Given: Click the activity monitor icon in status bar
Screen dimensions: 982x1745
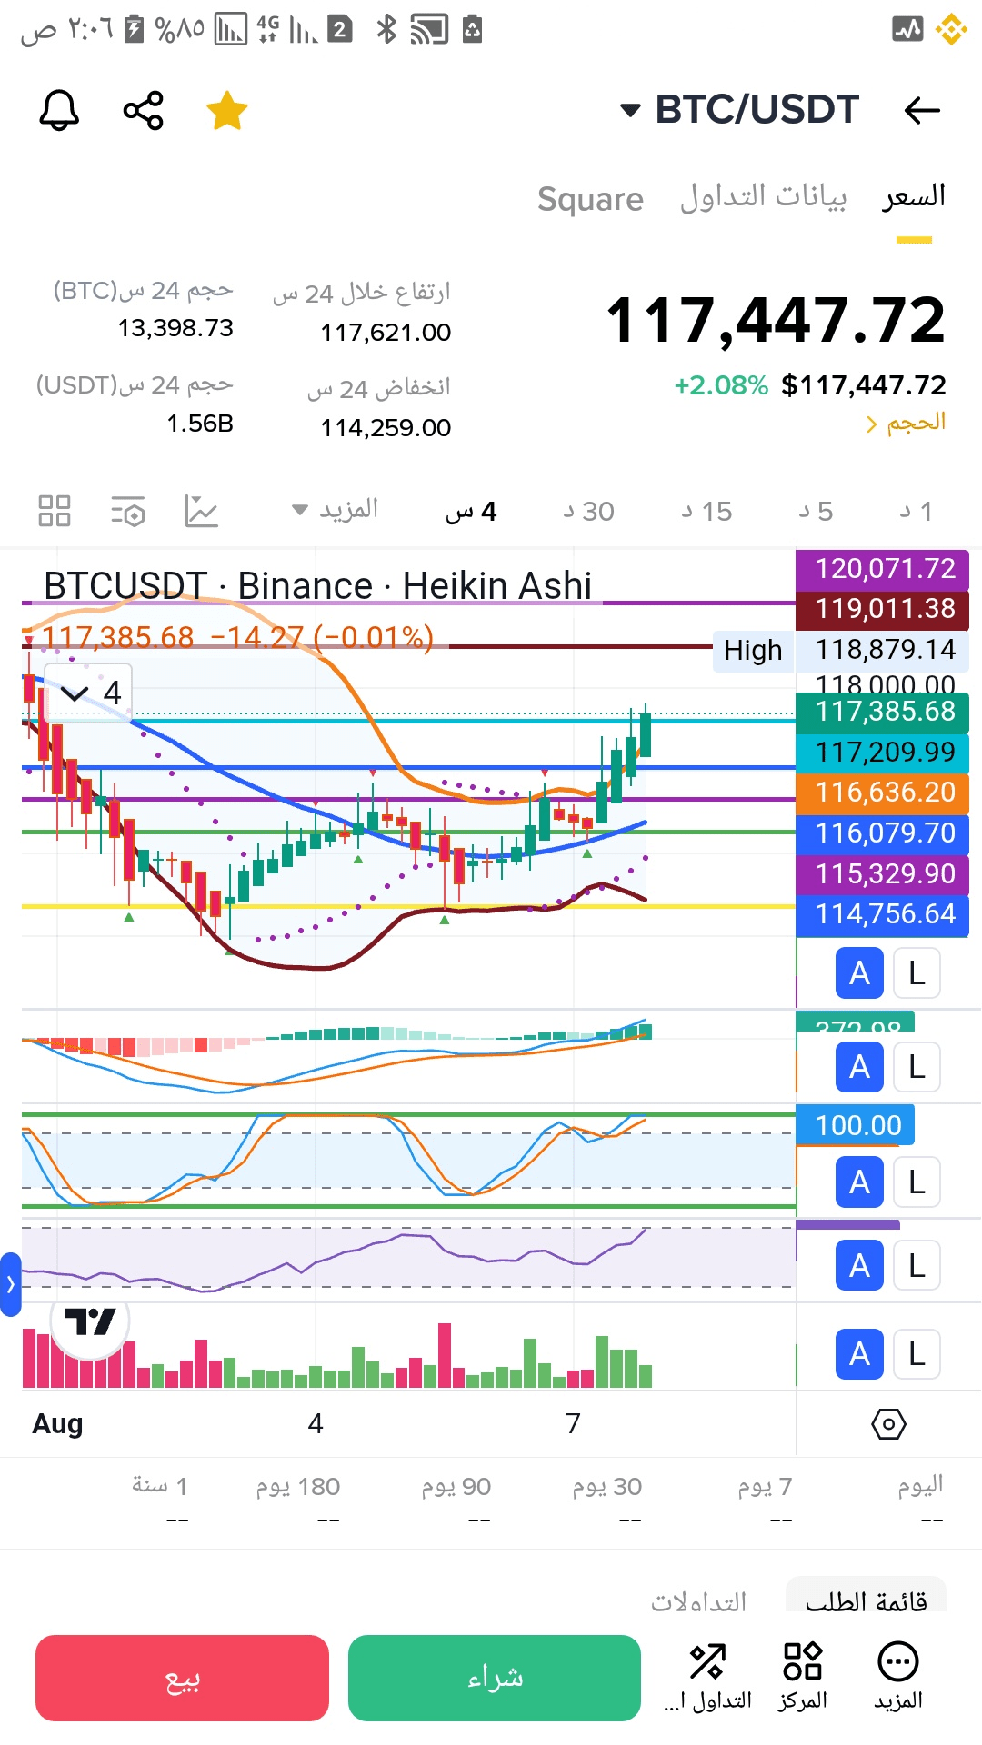Looking at the screenshot, I should [907, 29].
